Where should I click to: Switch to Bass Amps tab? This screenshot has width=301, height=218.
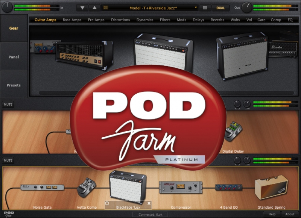[72, 20]
